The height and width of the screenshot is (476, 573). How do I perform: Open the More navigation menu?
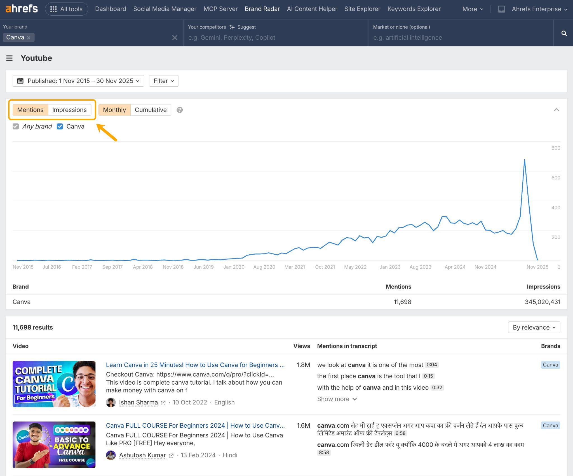472,9
